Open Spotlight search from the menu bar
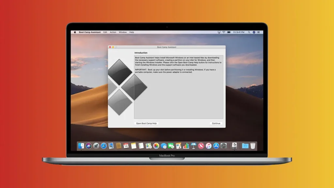This screenshot has height=188, width=334. 249,32
